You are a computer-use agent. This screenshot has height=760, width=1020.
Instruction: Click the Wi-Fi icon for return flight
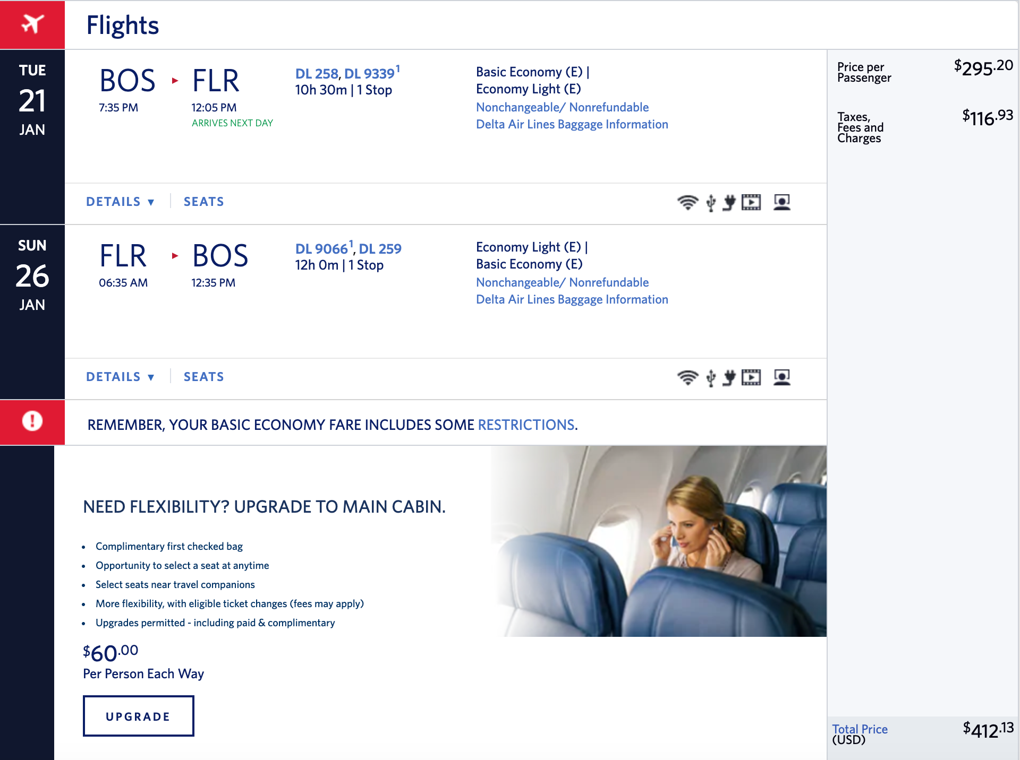click(x=687, y=377)
